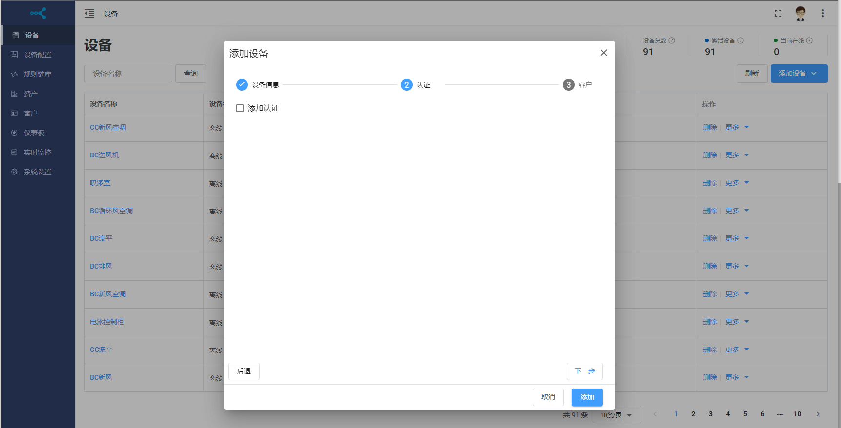Click the 查询 button

click(x=191, y=74)
